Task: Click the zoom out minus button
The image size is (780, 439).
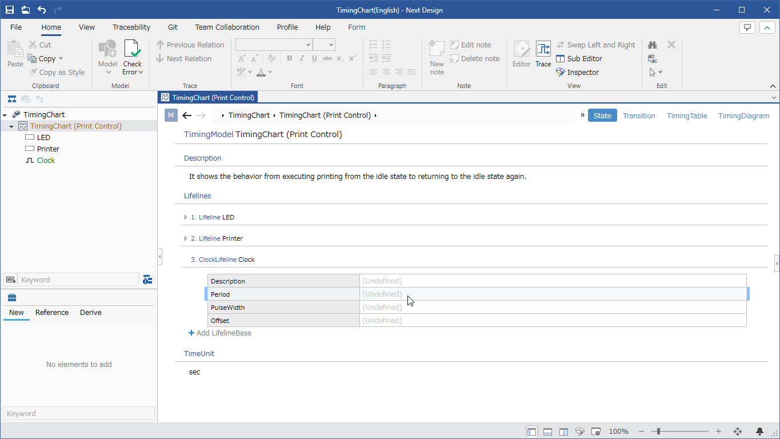Action: tap(642, 432)
